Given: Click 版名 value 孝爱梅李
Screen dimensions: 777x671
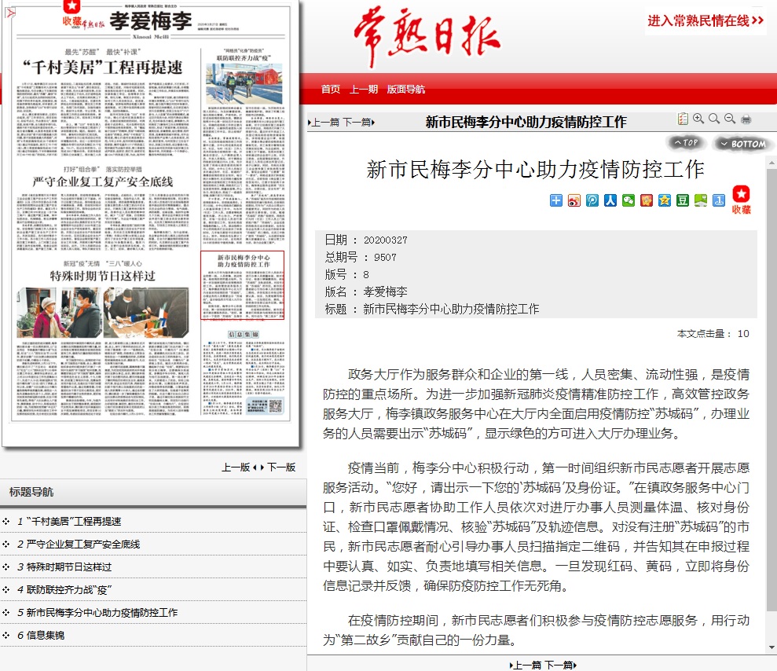Looking at the screenshot, I should [x=386, y=291].
